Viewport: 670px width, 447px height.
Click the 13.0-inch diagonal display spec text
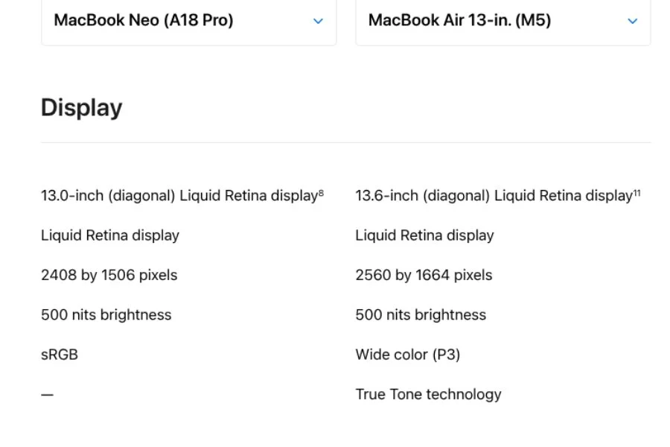coord(179,195)
